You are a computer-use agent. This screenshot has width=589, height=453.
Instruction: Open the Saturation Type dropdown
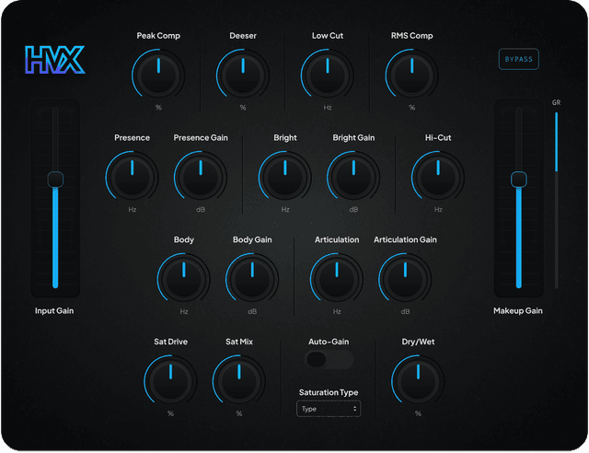pos(329,409)
